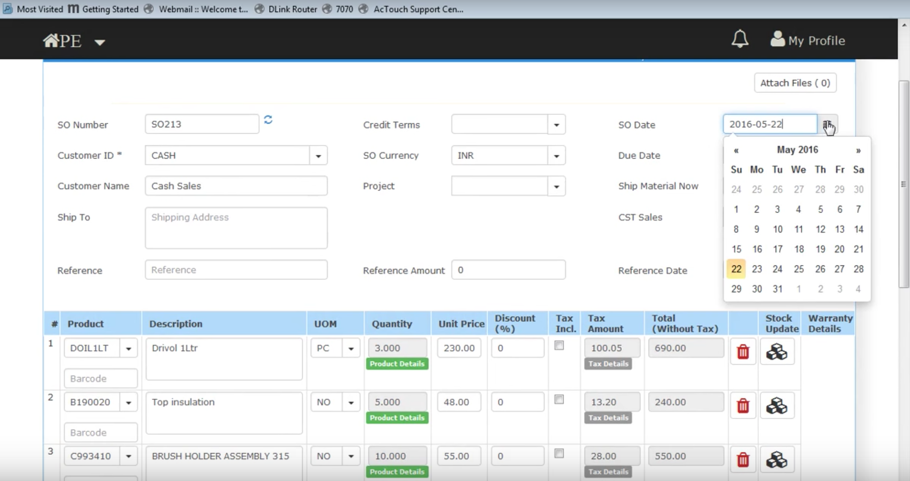Delete the B190020 Top insulation row
Viewport: 910px width, 481px height.
743,406
